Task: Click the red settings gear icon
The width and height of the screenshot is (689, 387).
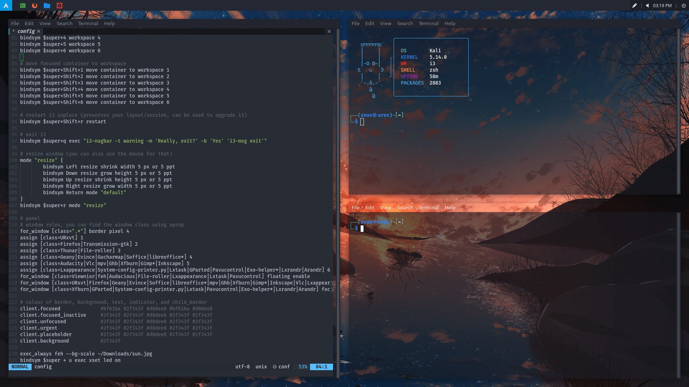Action: click(x=60, y=5)
